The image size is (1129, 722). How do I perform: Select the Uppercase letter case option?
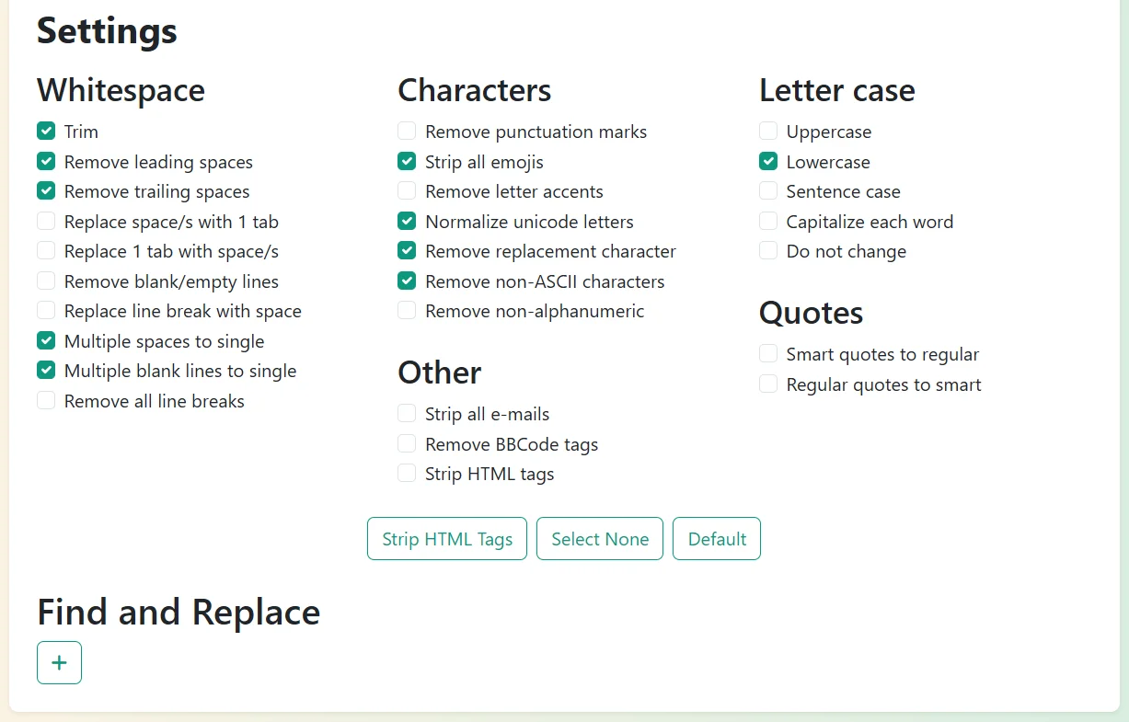click(x=768, y=132)
